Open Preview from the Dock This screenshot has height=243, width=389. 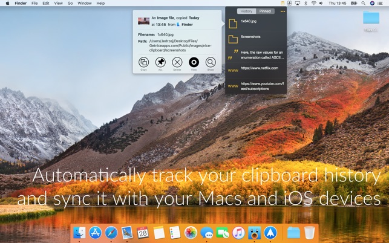(x=127, y=233)
